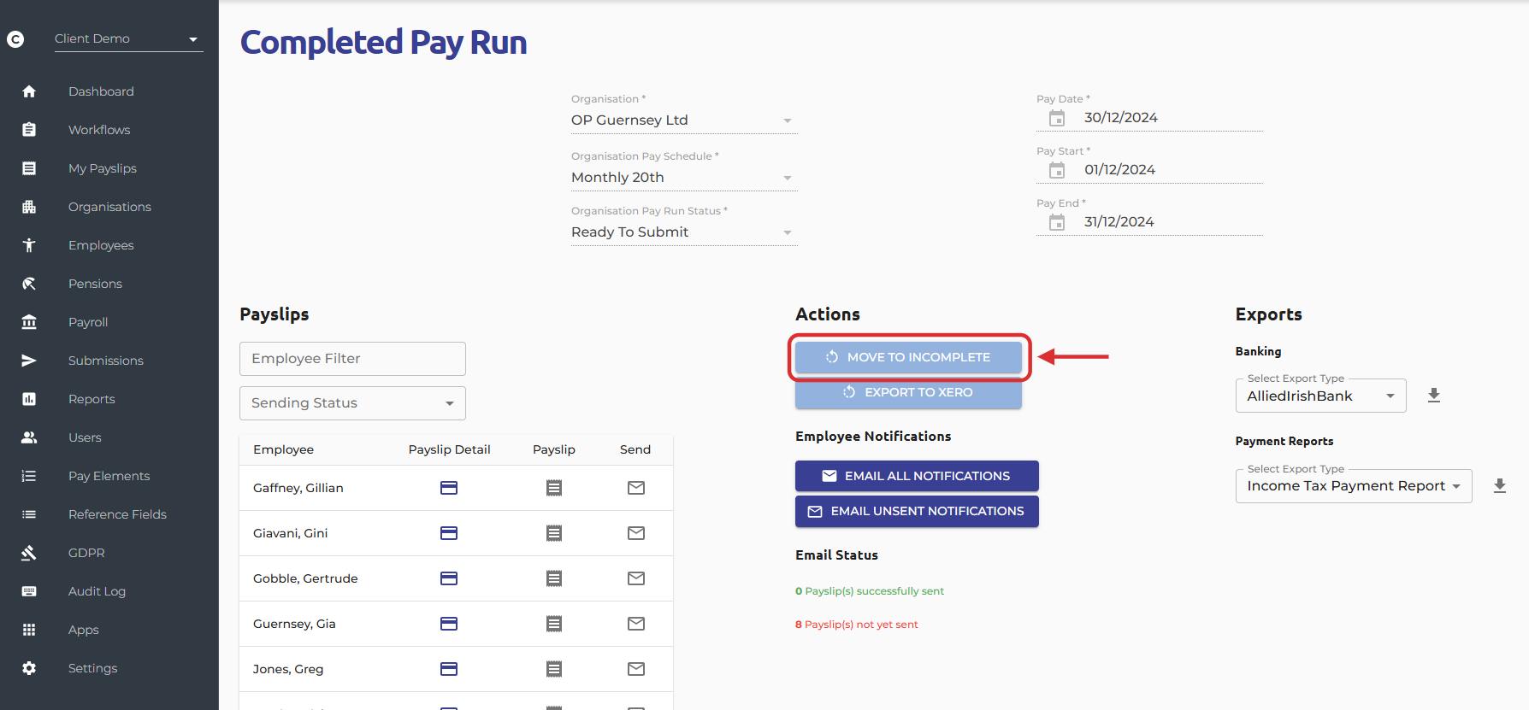Open payslip detail for Jones, Greg

(449, 669)
